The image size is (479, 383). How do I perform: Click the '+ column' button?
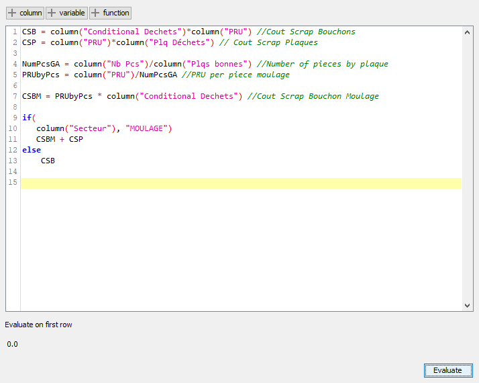pos(25,13)
